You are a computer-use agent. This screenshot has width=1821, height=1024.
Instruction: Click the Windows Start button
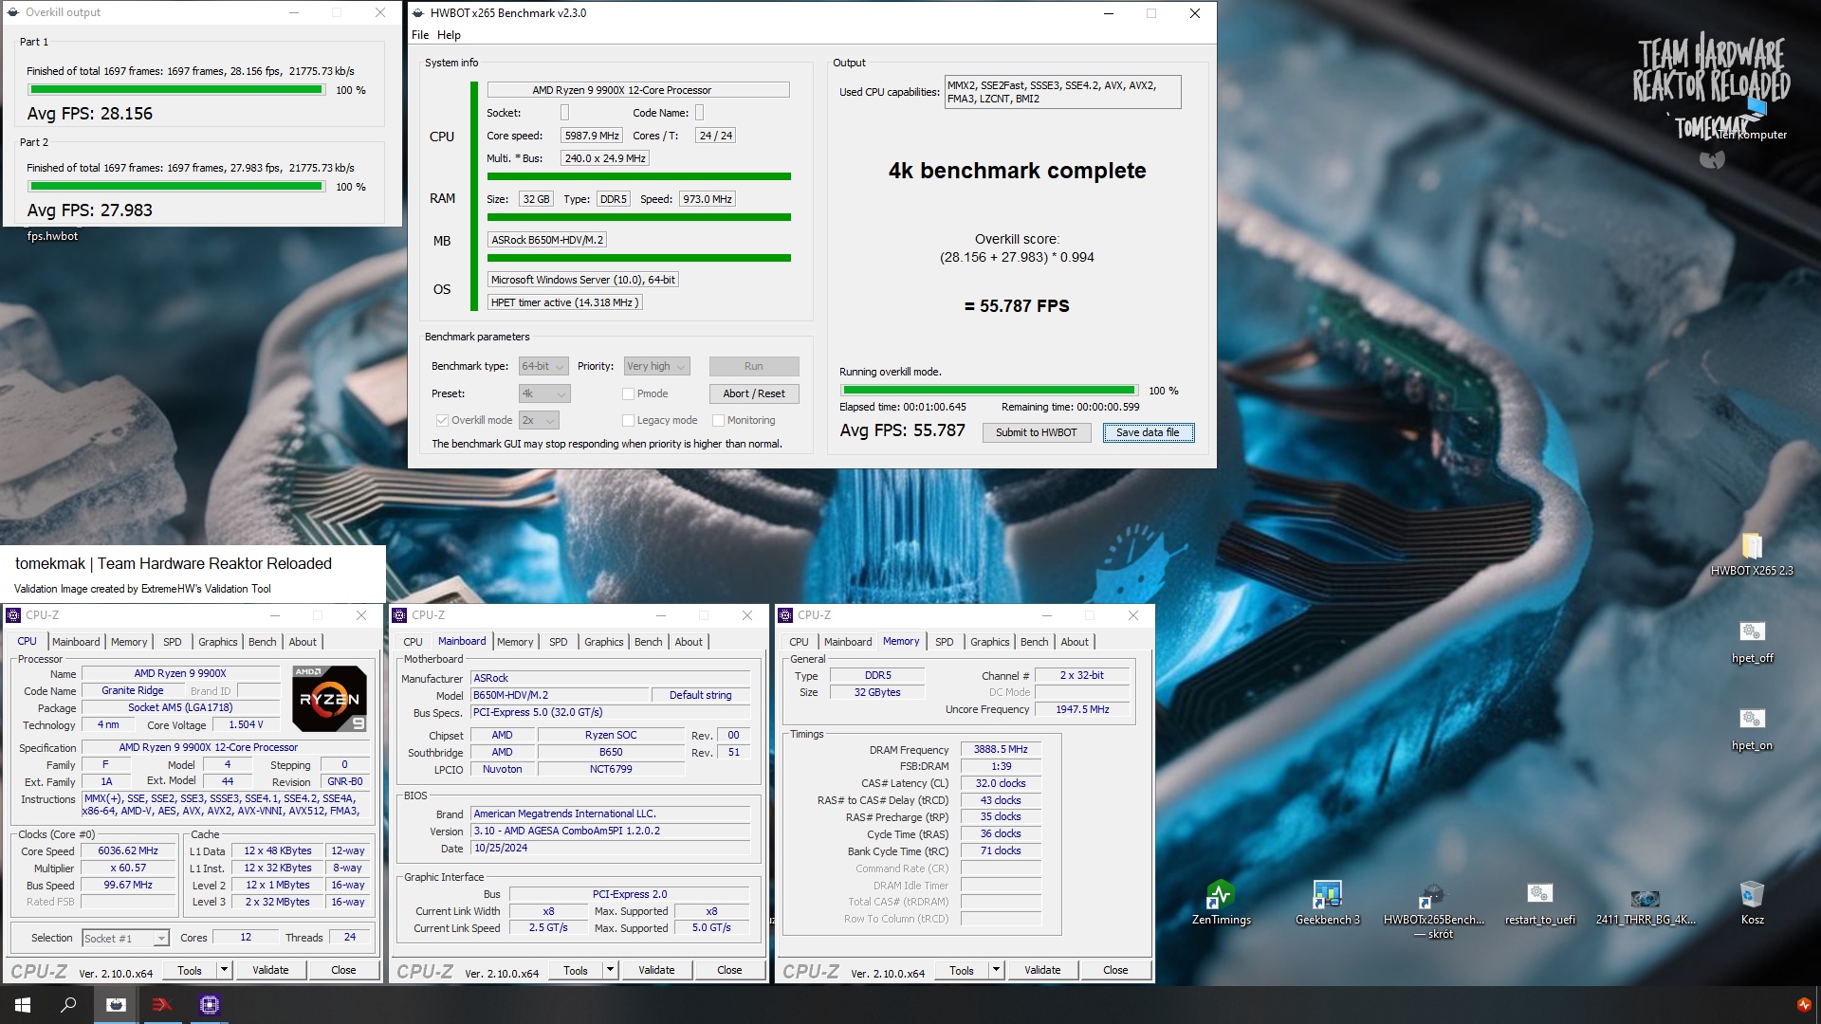[x=23, y=1005]
